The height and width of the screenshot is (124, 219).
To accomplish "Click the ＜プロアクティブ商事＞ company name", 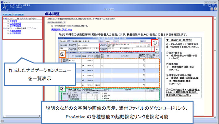I will pyautogui.click(x=20, y=5).
